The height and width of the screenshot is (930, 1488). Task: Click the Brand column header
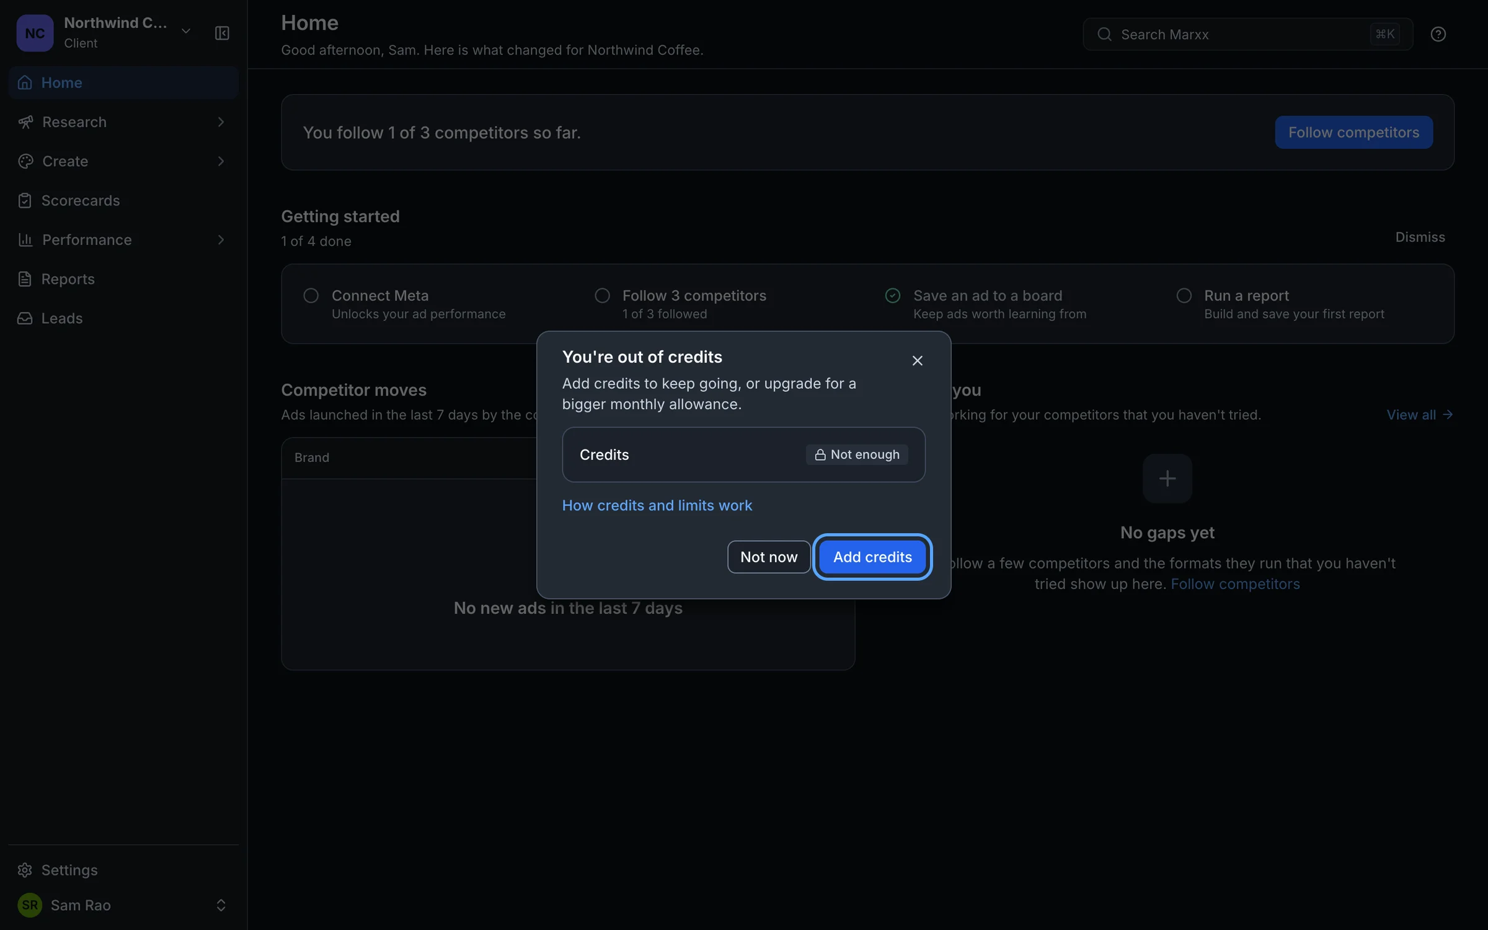[311, 458]
